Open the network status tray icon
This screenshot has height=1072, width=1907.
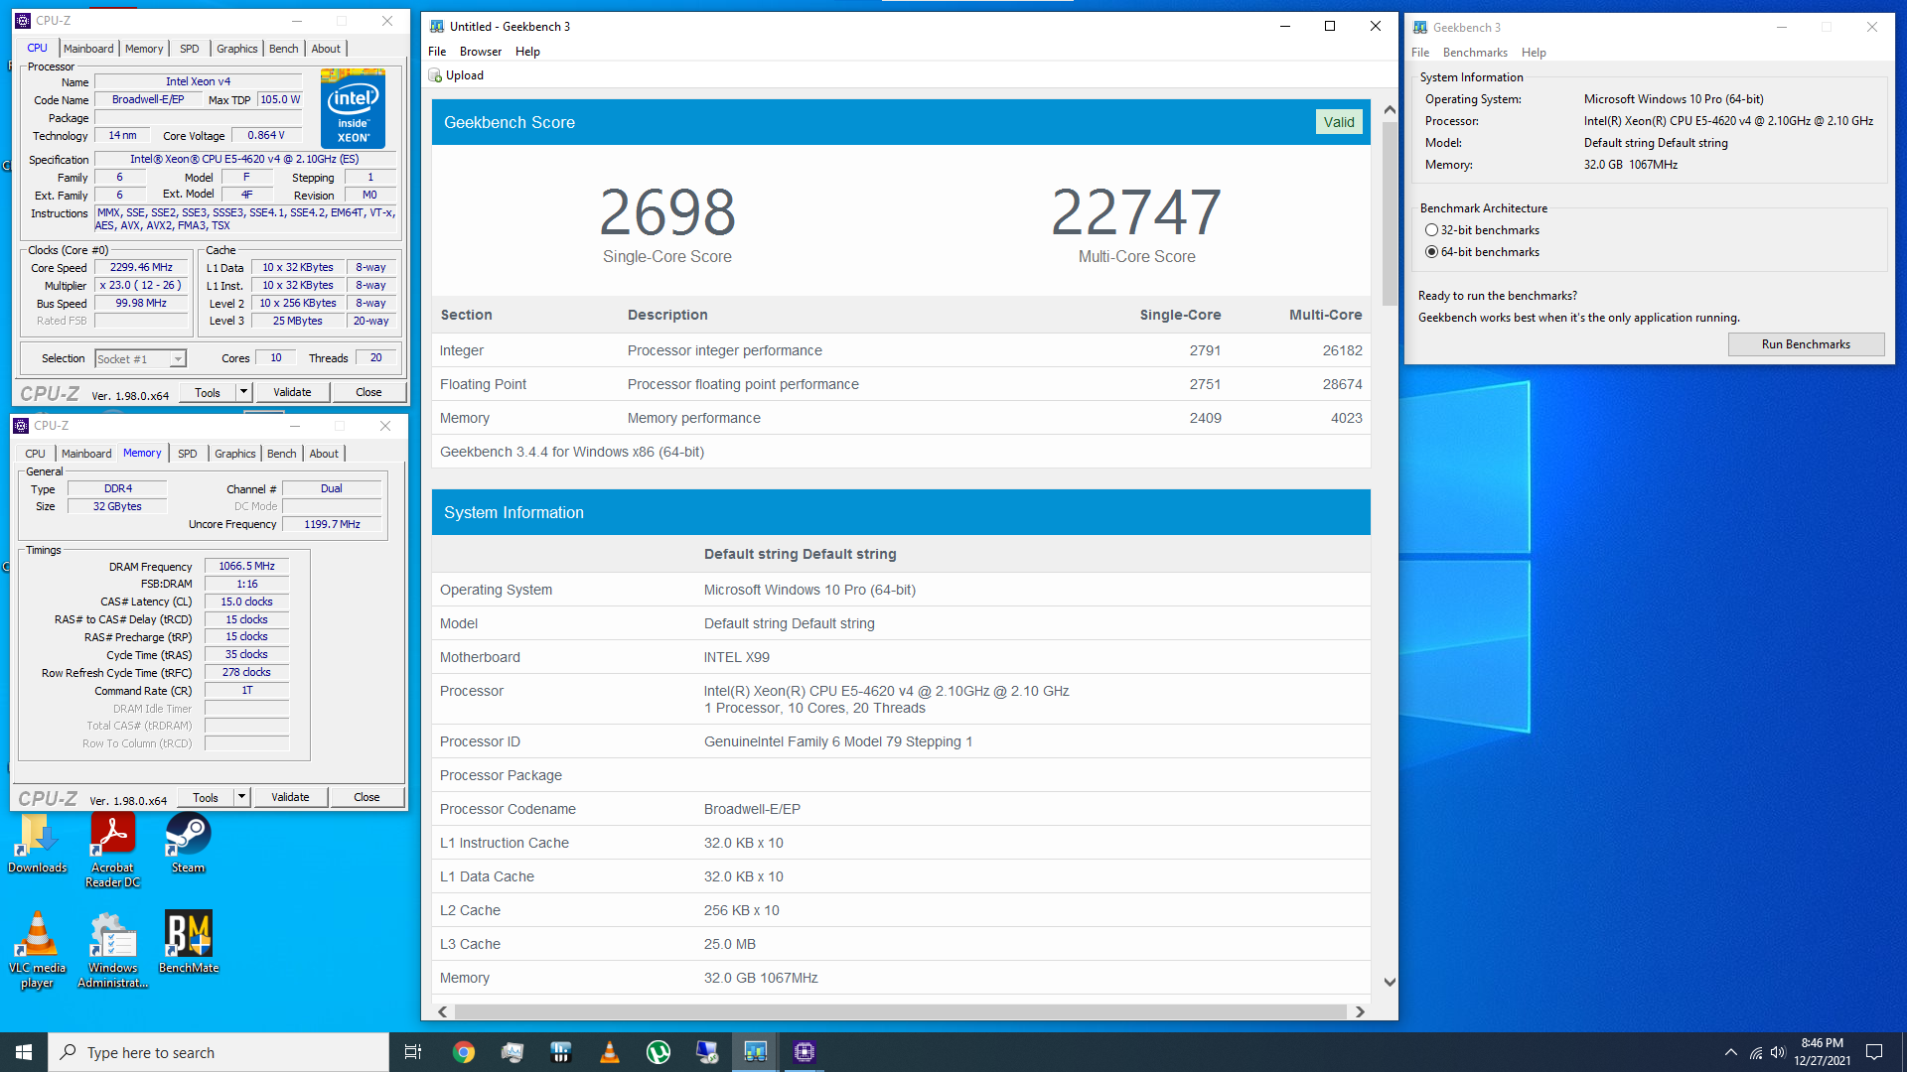click(1756, 1053)
